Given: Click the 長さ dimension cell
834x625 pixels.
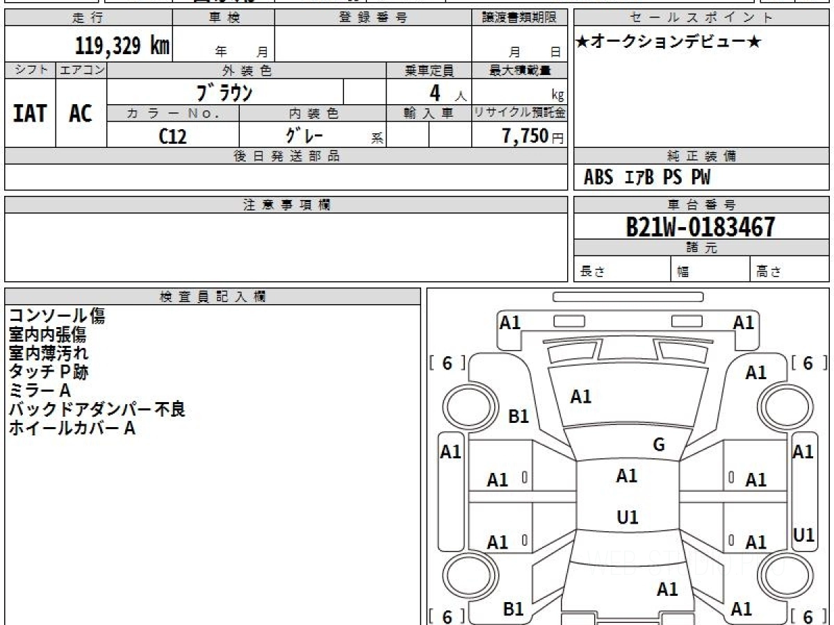Looking at the screenshot, I should coord(622,269).
